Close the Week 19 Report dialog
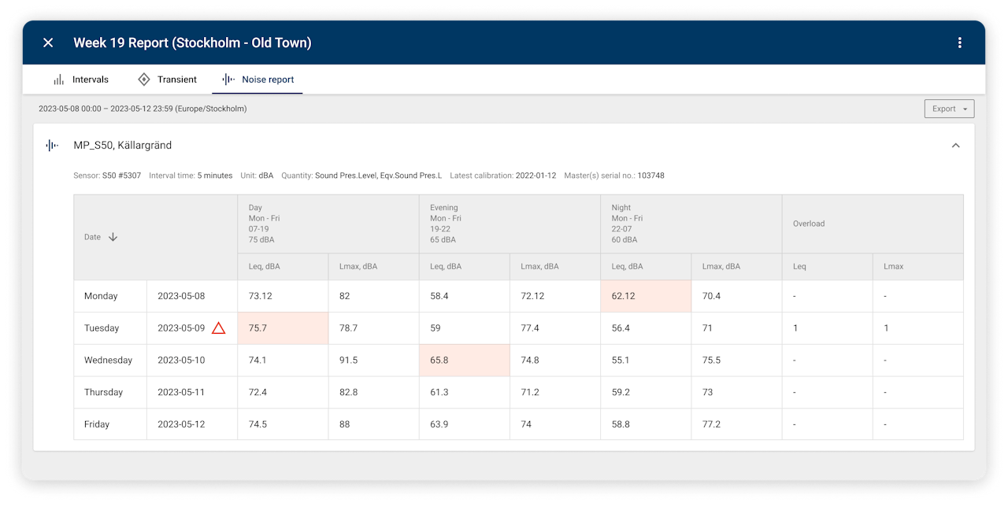Image resolution: width=1008 pixels, height=529 pixels. pyautogui.click(x=48, y=43)
